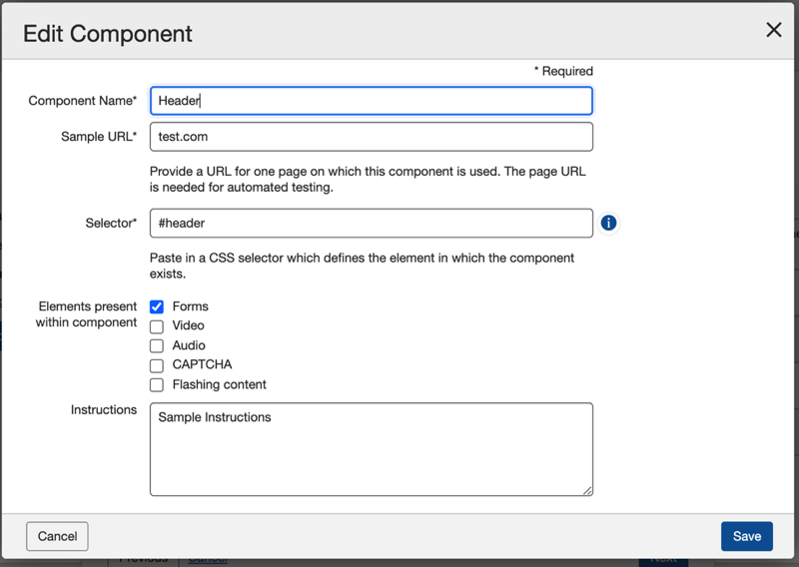
Task: Tick the Audio checkbox
Action: tap(157, 345)
